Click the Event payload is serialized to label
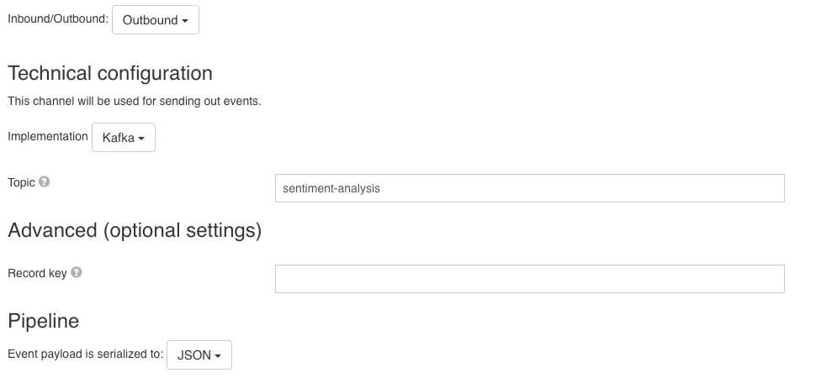Image resolution: width=821 pixels, height=378 pixels. [x=85, y=354]
